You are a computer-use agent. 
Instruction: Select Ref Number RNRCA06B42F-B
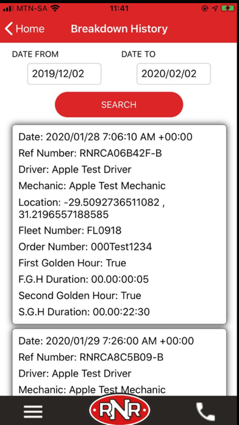[x=90, y=153]
